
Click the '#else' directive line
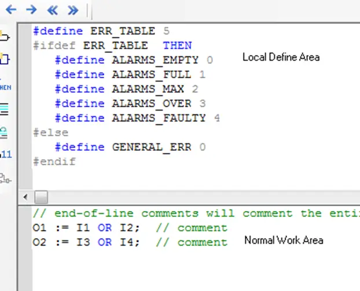click(x=51, y=133)
